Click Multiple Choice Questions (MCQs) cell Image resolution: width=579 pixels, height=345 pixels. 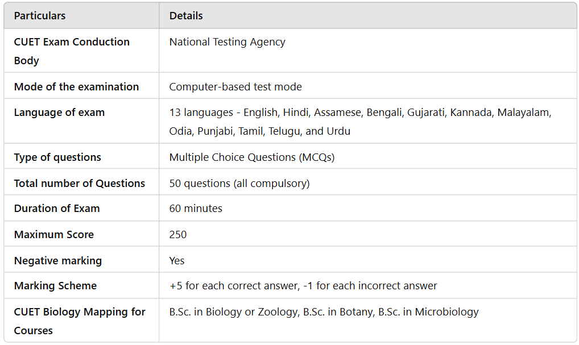coord(252,157)
